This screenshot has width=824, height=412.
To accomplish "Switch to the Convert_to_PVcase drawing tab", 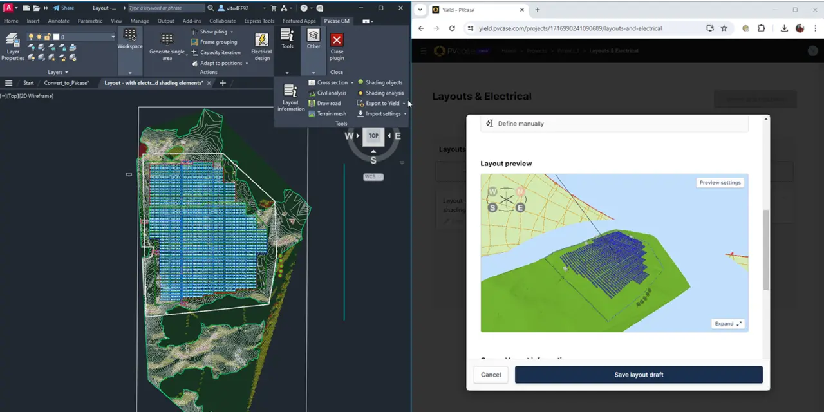I will (x=66, y=83).
